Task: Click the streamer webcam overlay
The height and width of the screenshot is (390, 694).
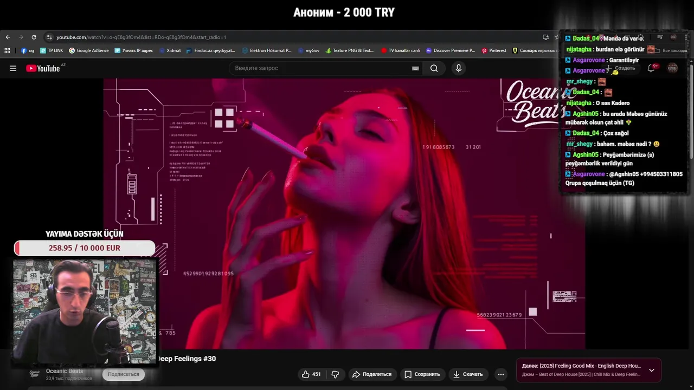Action: pyautogui.click(x=85, y=311)
